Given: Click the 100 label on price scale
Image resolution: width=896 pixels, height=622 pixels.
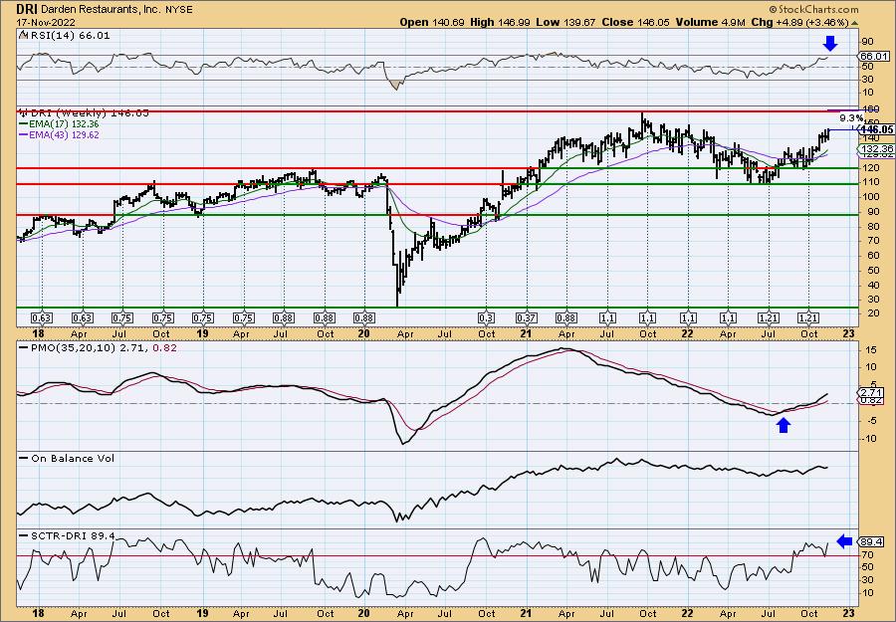Looking at the screenshot, I should click(x=870, y=197).
